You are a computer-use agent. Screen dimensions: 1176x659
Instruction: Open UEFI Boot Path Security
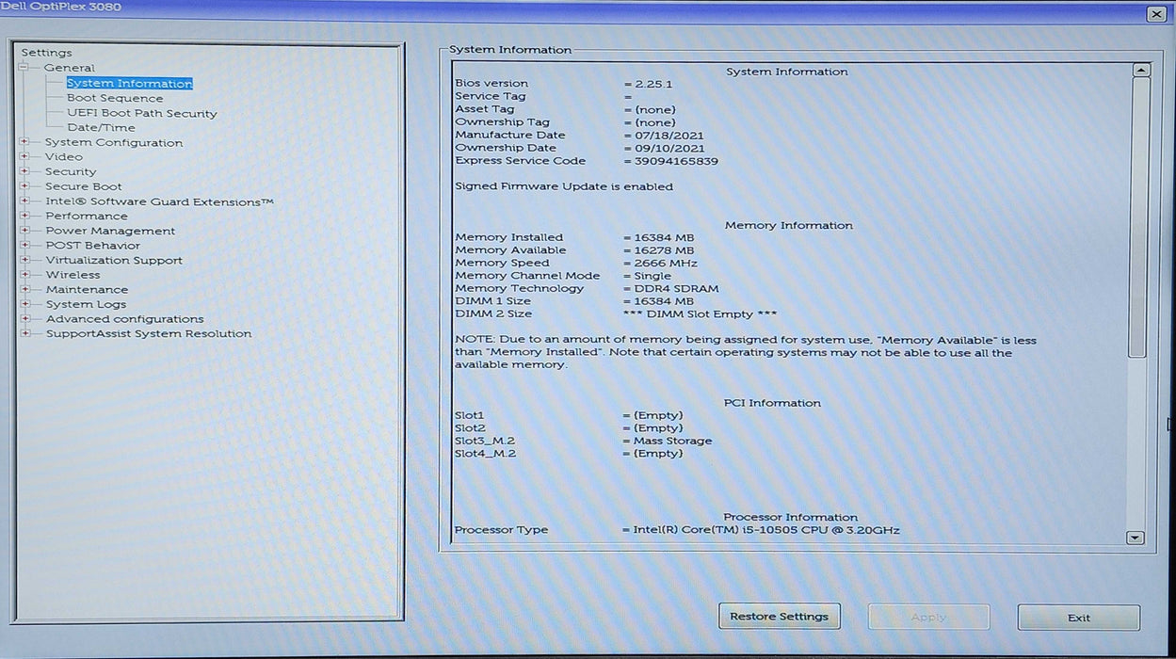tap(142, 113)
